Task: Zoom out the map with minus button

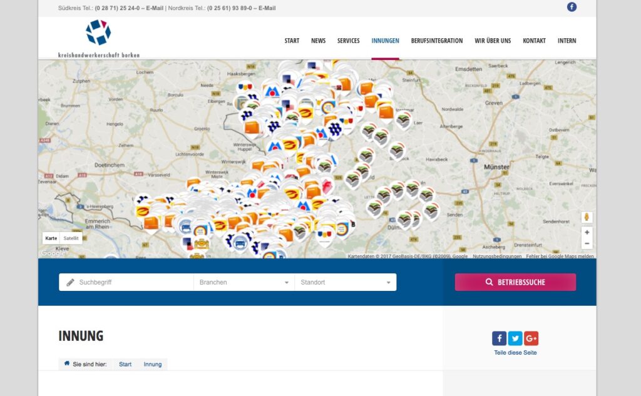Action: 587,243
